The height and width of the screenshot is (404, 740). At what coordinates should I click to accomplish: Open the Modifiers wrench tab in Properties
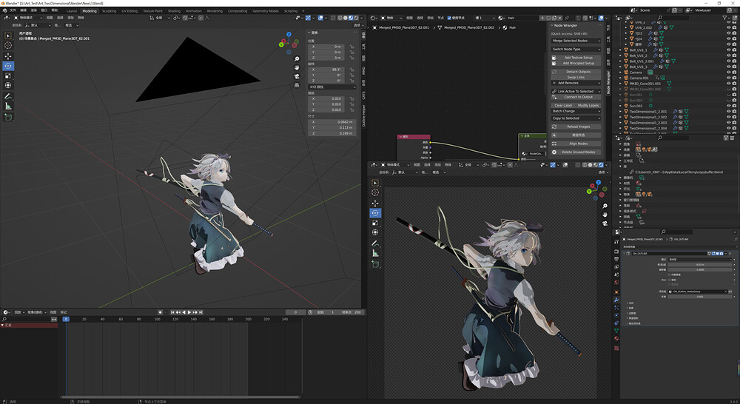[616, 300]
